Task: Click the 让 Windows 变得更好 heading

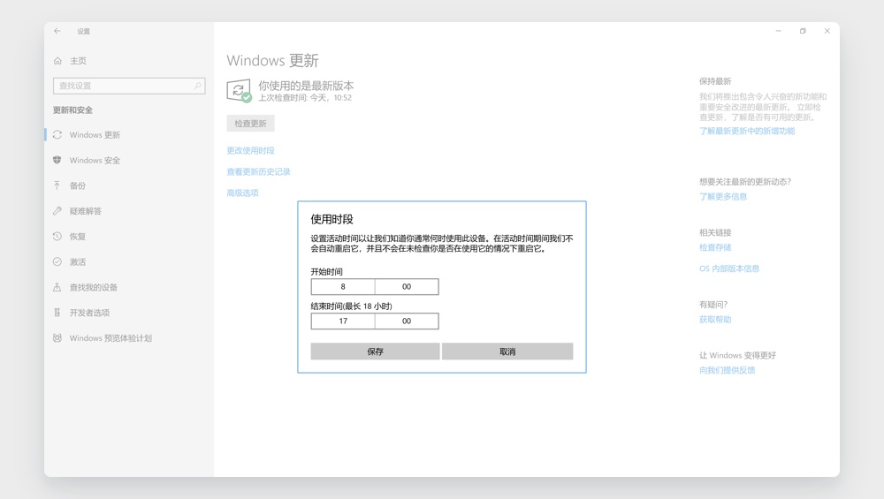Action: (x=737, y=355)
